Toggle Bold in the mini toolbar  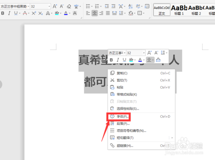[x=111, y=60]
